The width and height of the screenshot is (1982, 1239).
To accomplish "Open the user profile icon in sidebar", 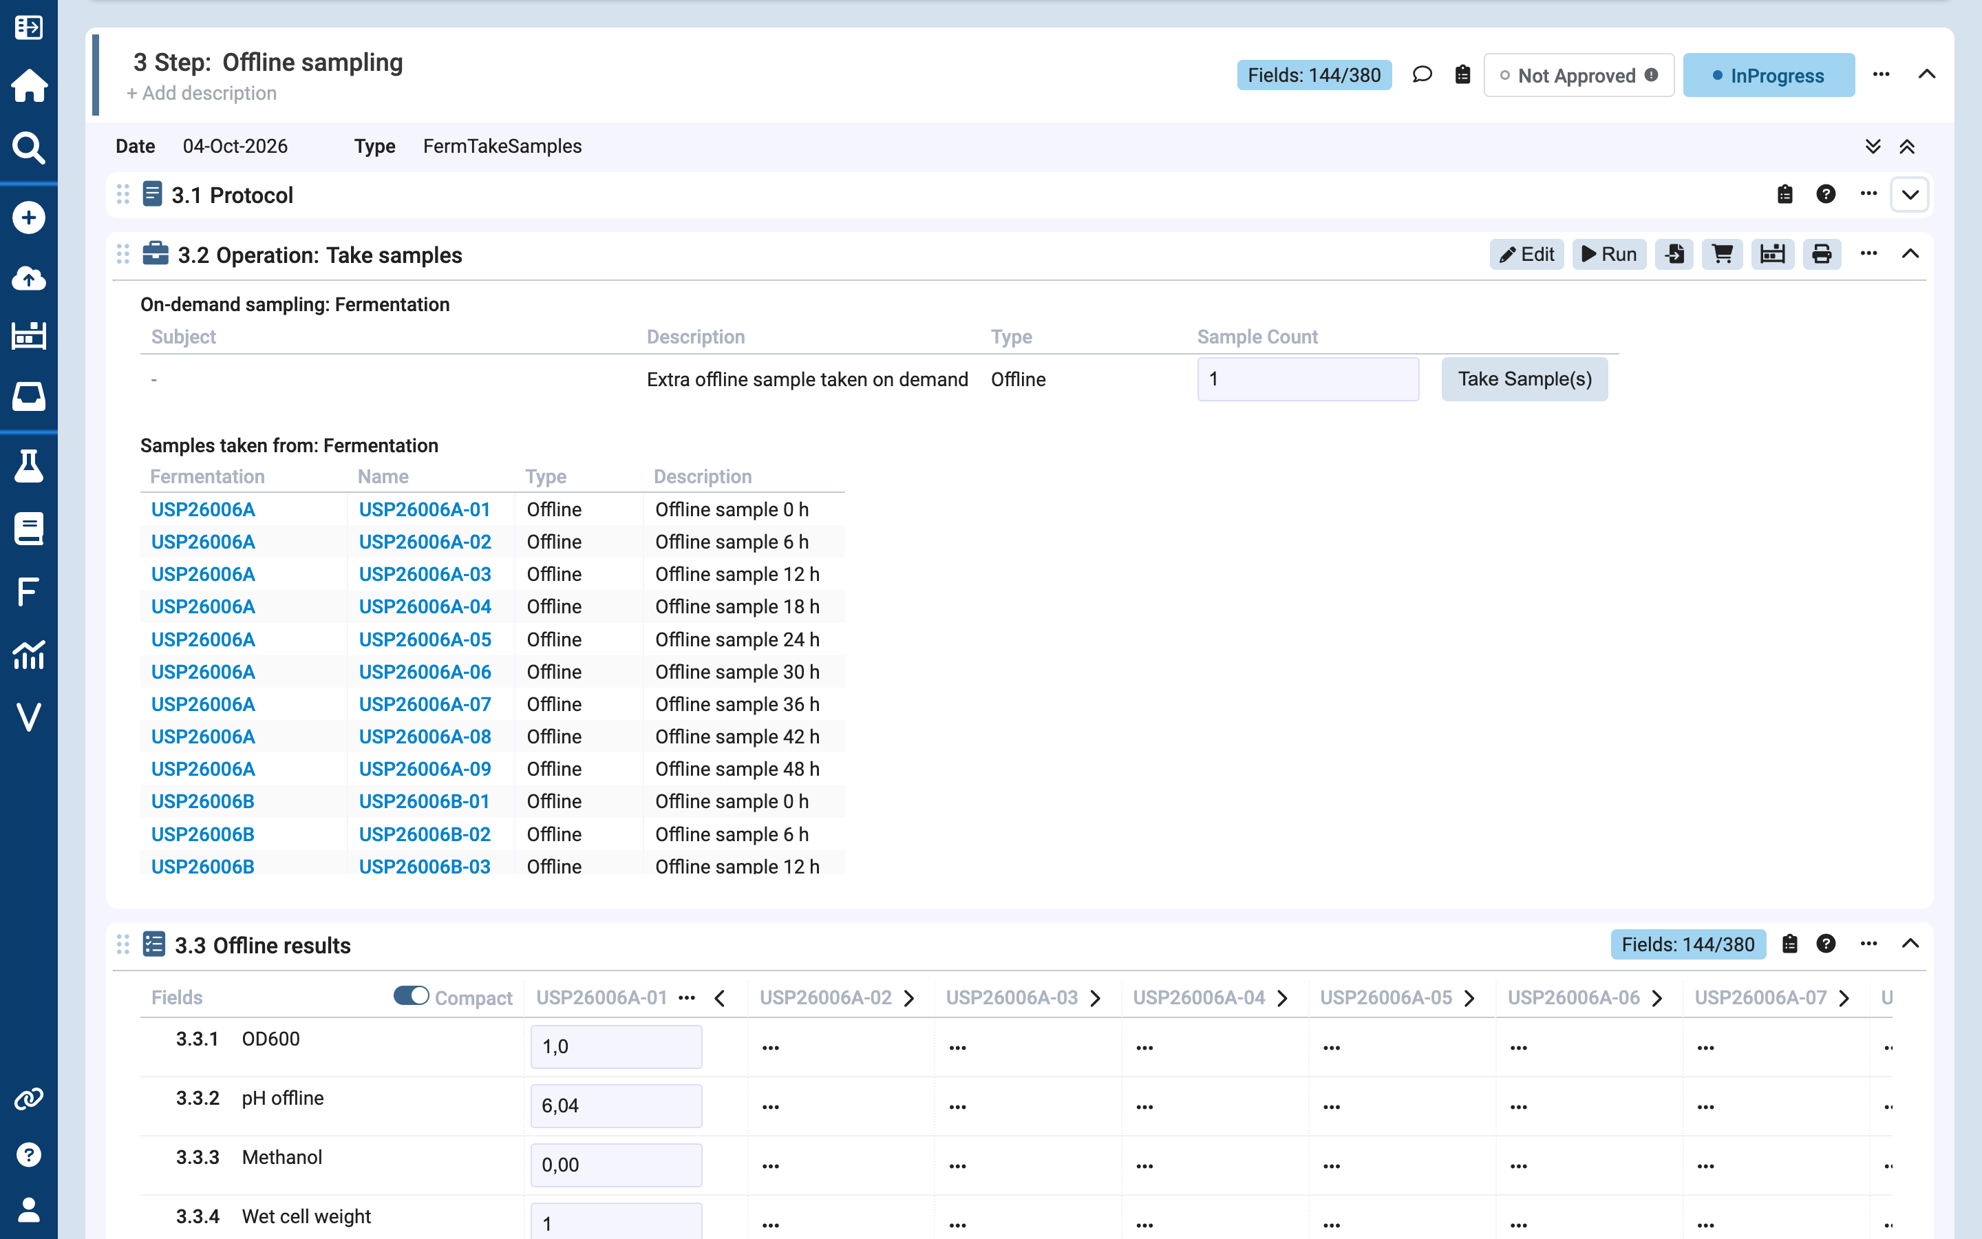I will click(x=29, y=1209).
